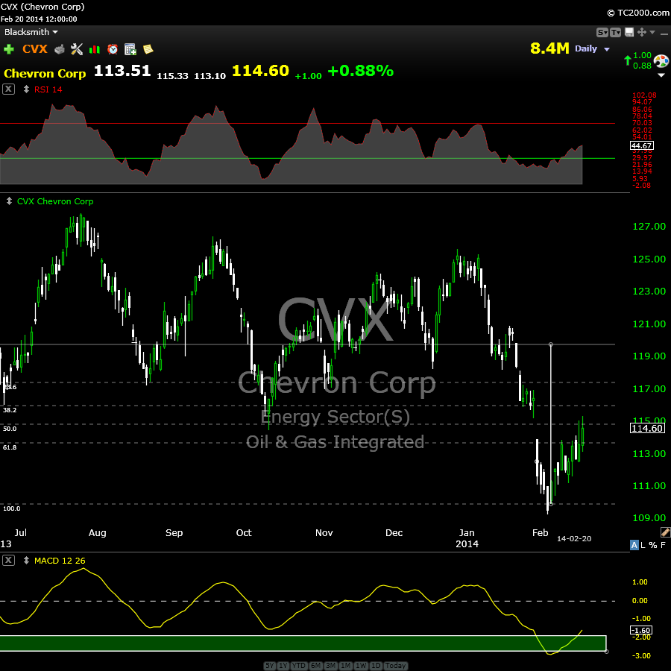Click the orange CVX ticker symbol
Viewport: 671px width, 671px height.
point(34,48)
